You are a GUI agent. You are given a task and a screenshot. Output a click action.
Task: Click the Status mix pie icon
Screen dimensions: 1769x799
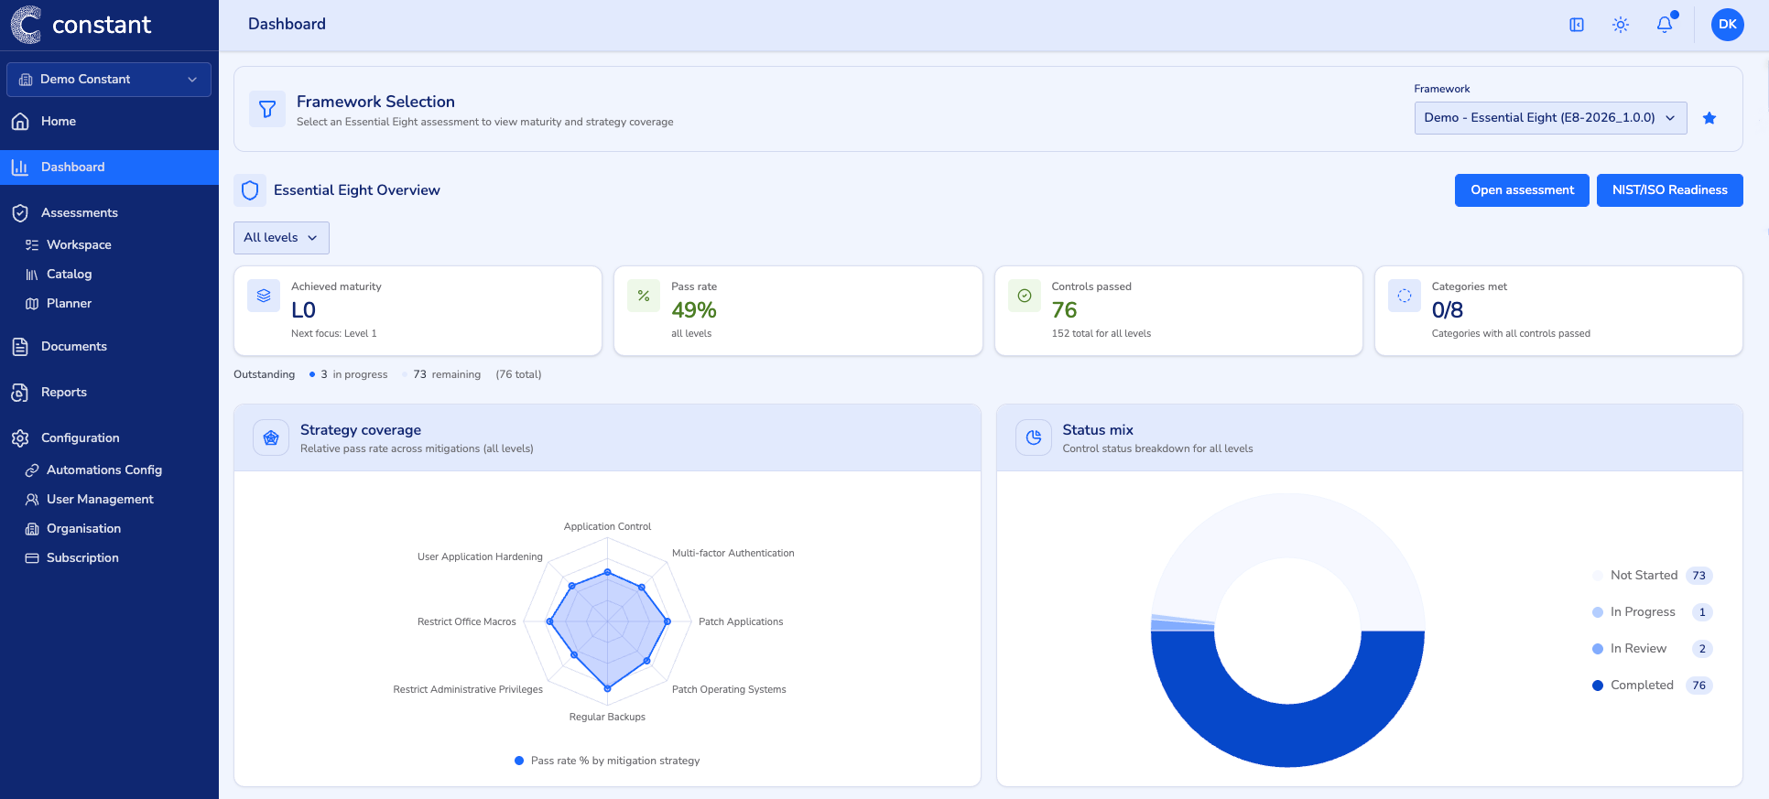point(1034,438)
